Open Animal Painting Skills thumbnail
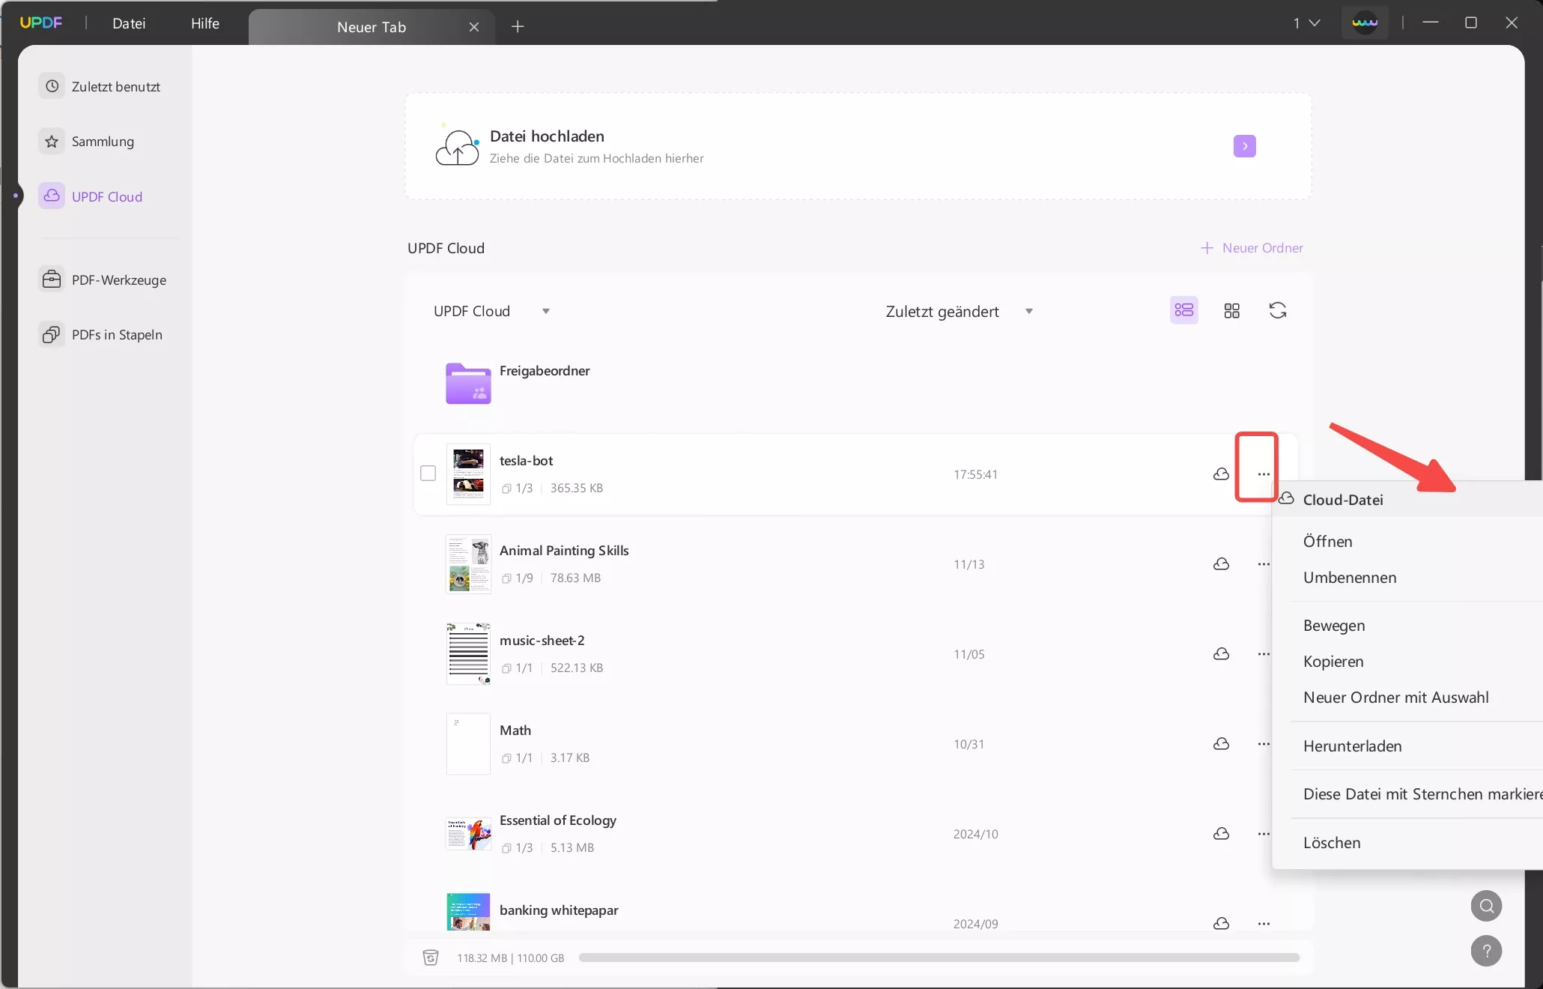Screen dimensions: 1543x989 point(468,564)
